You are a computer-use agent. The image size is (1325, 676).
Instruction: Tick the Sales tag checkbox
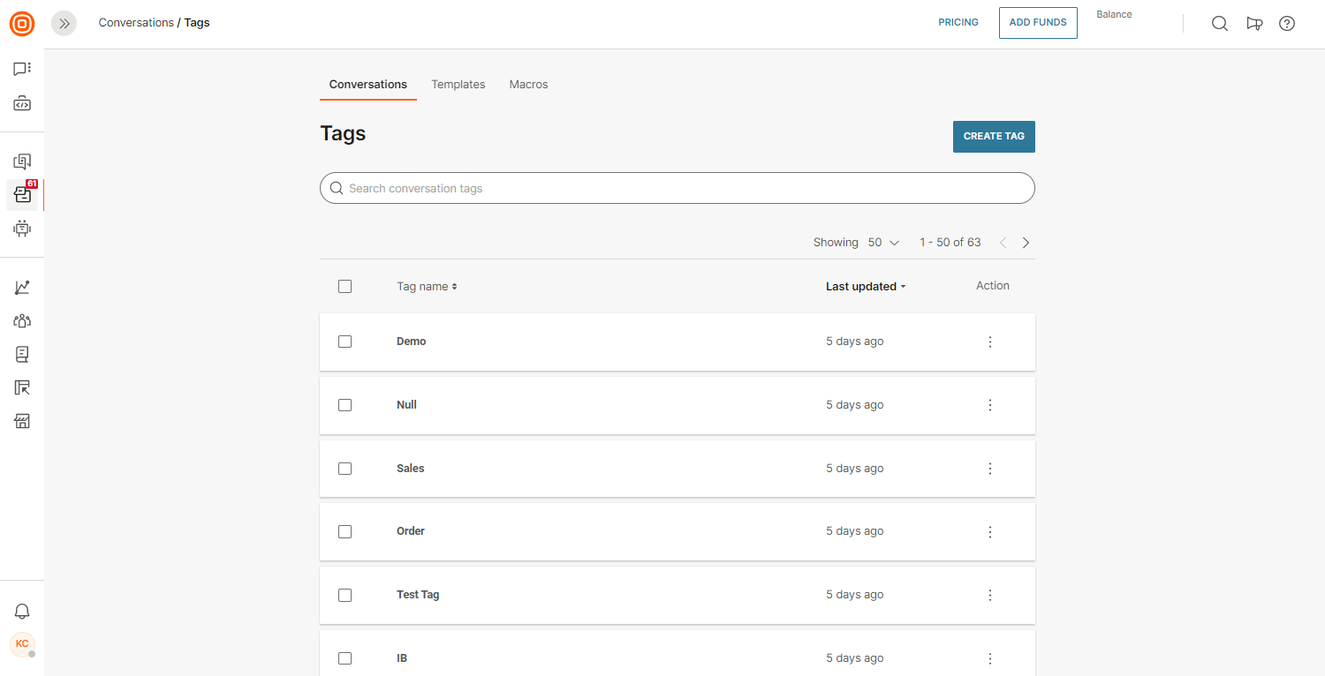pyautogui.click(x=344, y=469)
